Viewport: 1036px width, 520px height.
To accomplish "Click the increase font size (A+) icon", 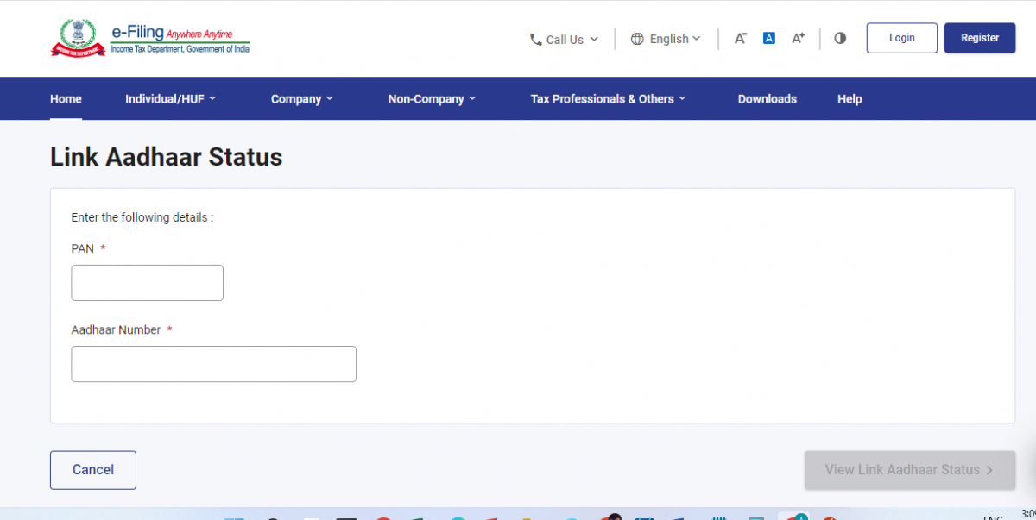I will (x=797, y=38).
